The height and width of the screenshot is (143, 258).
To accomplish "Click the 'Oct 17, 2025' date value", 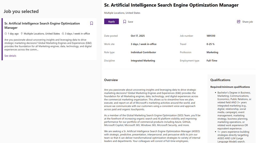I will (x=138, y=36).
